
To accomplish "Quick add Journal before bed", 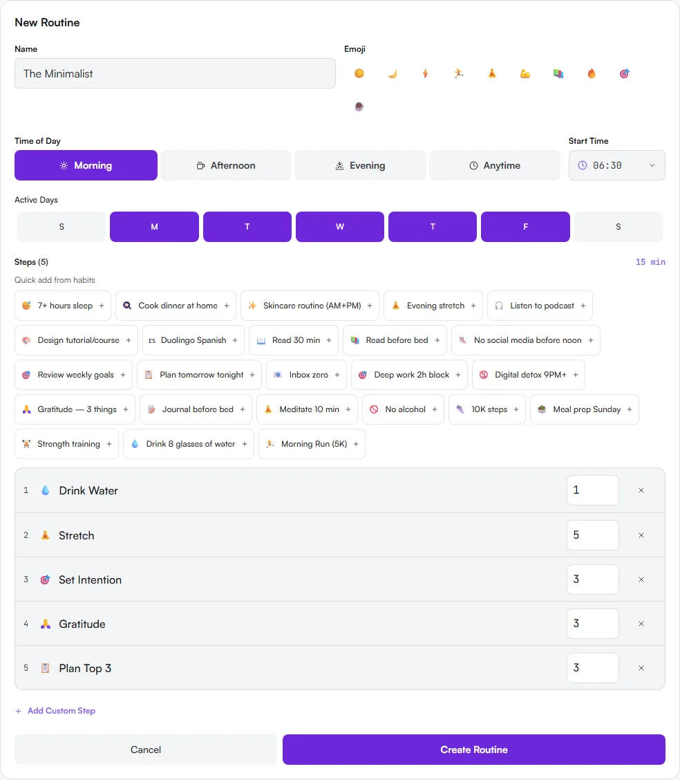I will pos(196,409).
